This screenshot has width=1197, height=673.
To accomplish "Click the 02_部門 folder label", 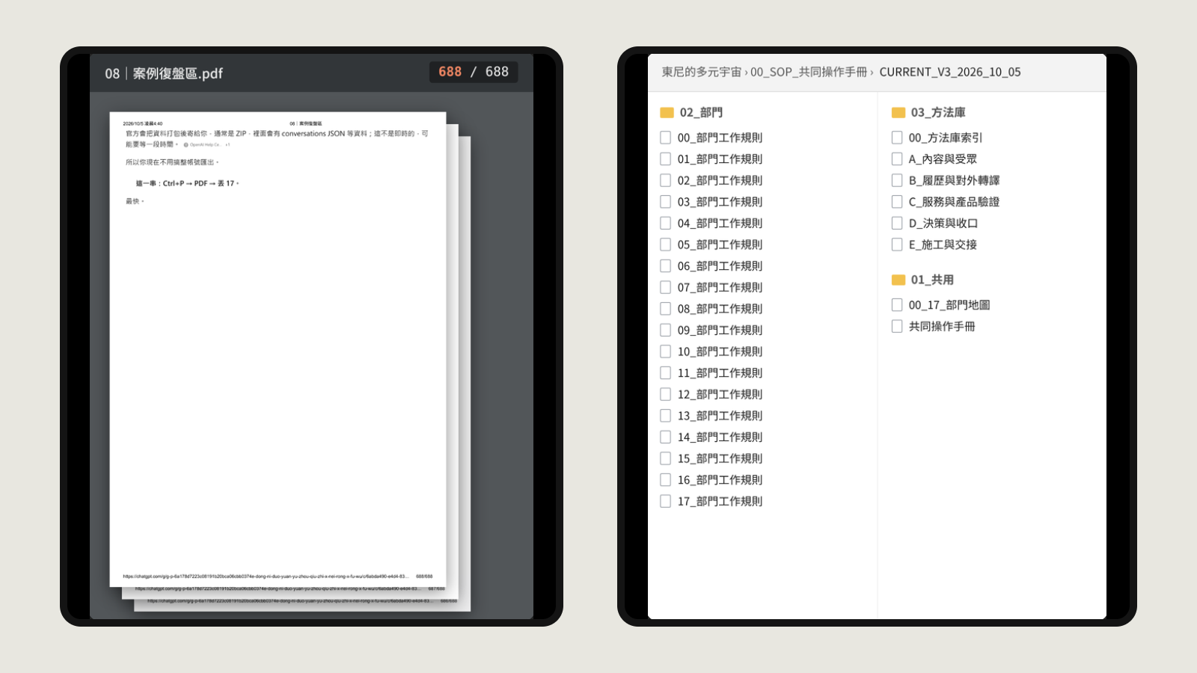I will [701, 112].
